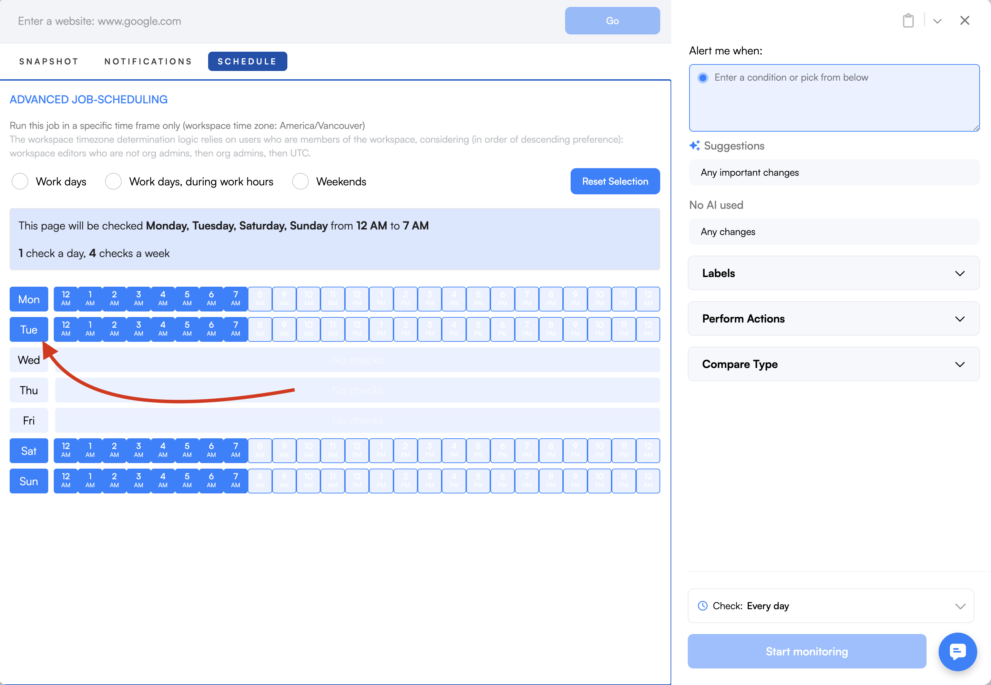The height and width of the screenshot is (685, 991).
Task: Switch to the Snapshot tab
Action: click(49, 61)
